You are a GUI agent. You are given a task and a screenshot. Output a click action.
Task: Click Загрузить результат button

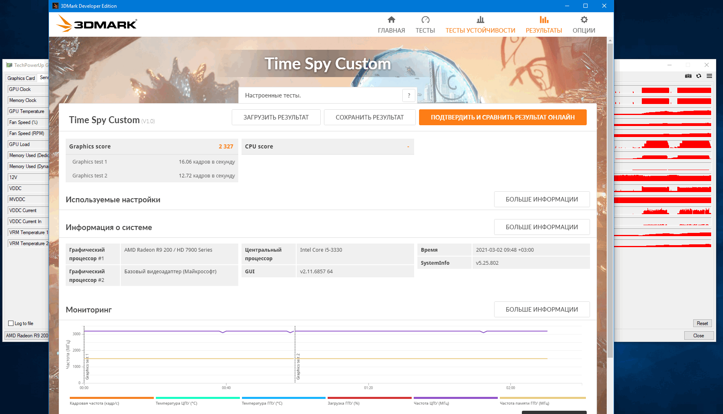point(276,117)
